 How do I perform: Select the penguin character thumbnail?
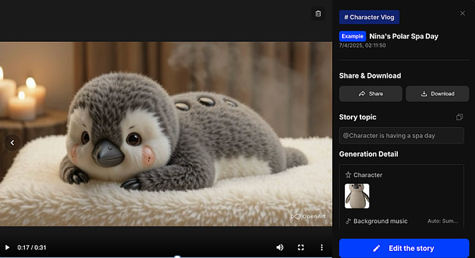pos(357,196)
